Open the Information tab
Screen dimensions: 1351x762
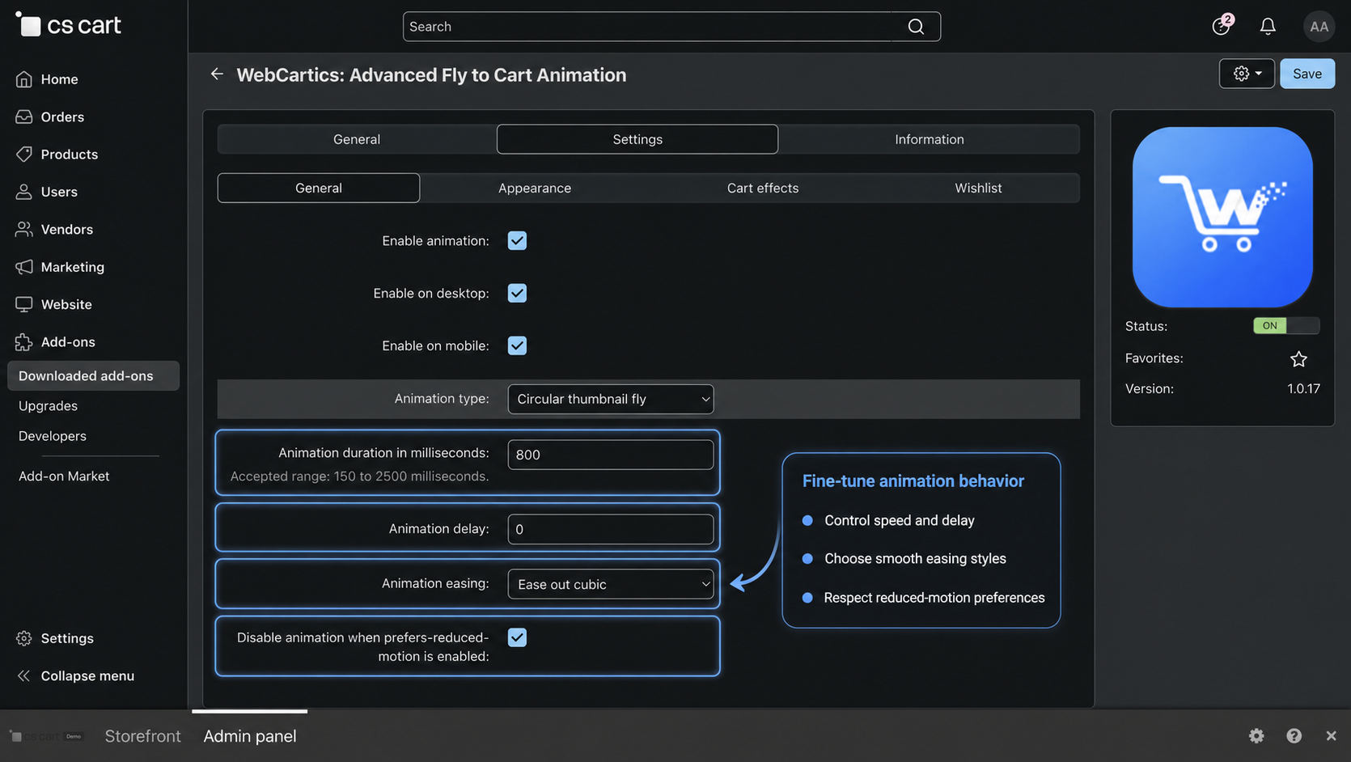[930, 139]
